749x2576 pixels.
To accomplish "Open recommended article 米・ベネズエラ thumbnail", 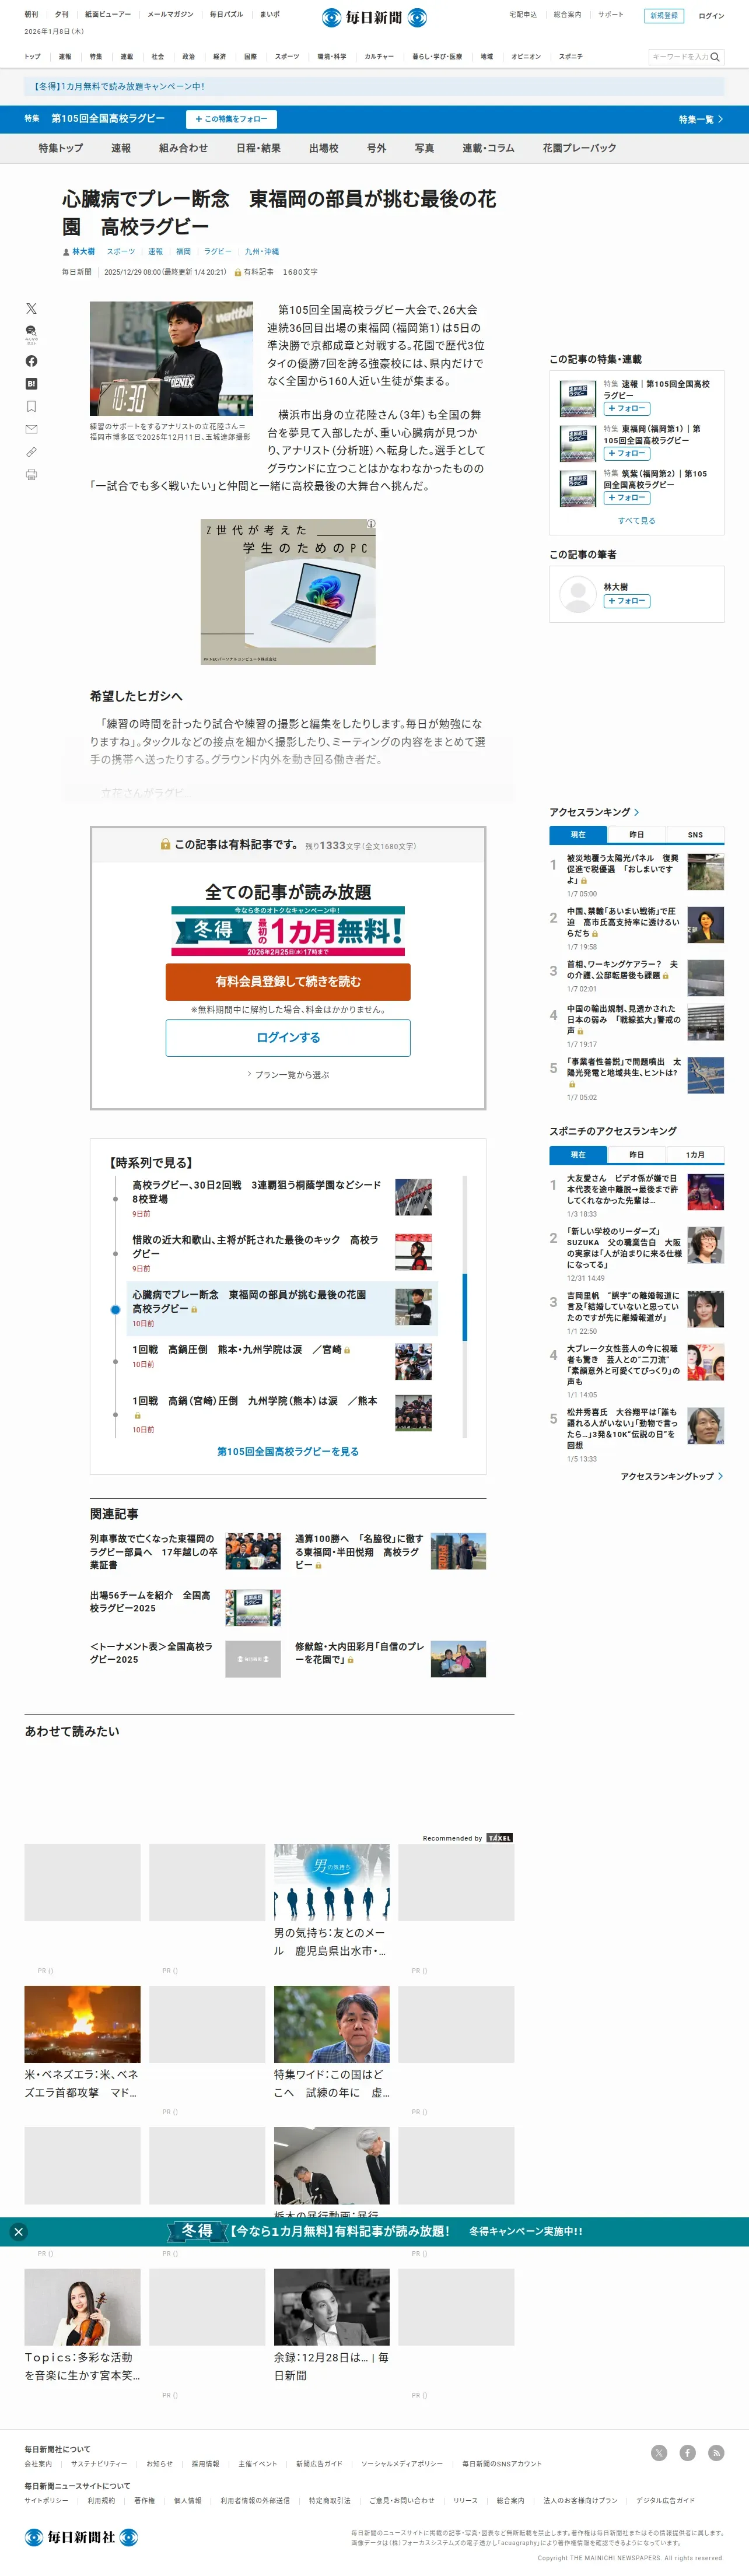I will point(82,2024).
